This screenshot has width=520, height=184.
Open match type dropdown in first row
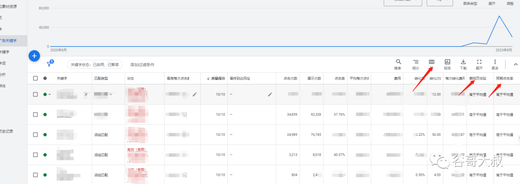(111, 94)
